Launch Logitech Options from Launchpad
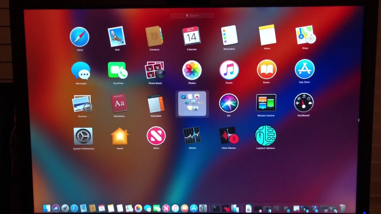Viewport: 381px width, 214px height. [266, 136]
